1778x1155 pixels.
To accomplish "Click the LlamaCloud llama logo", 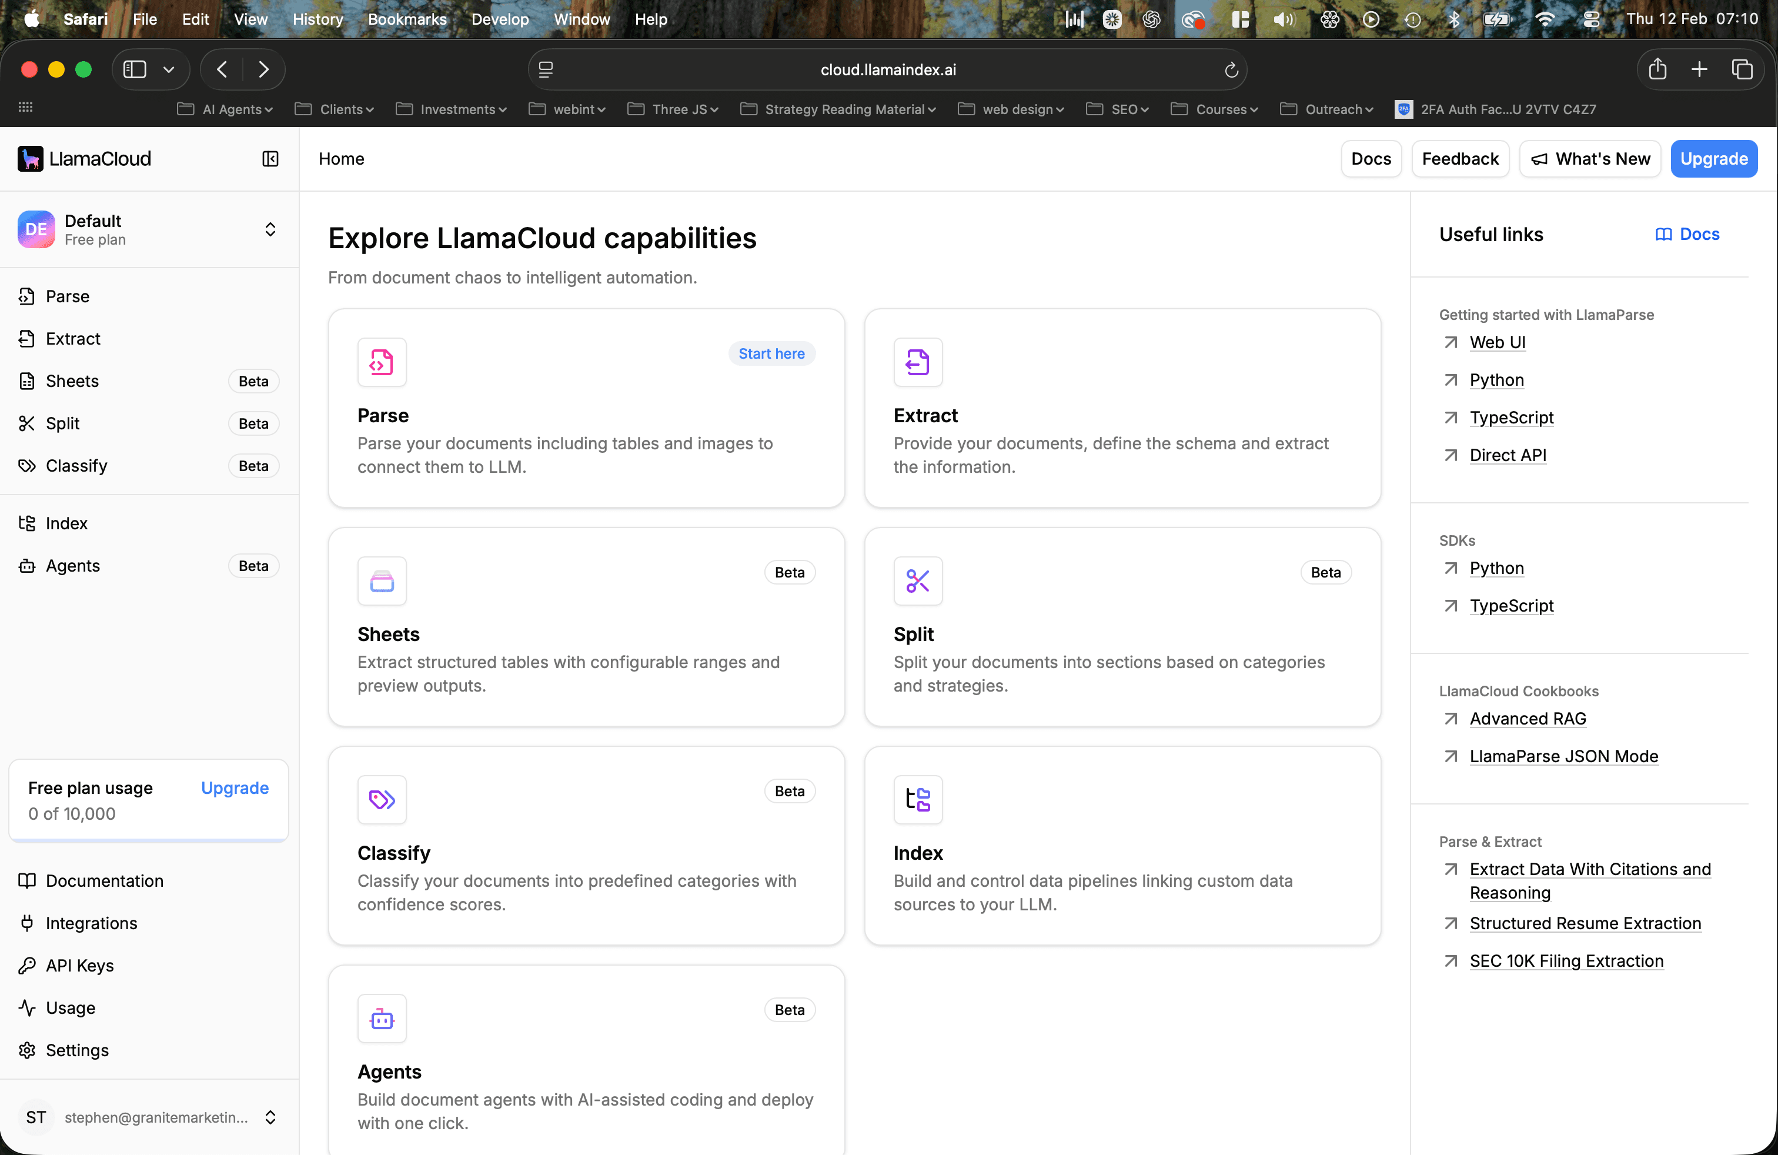I will click(x=31, y=158).
